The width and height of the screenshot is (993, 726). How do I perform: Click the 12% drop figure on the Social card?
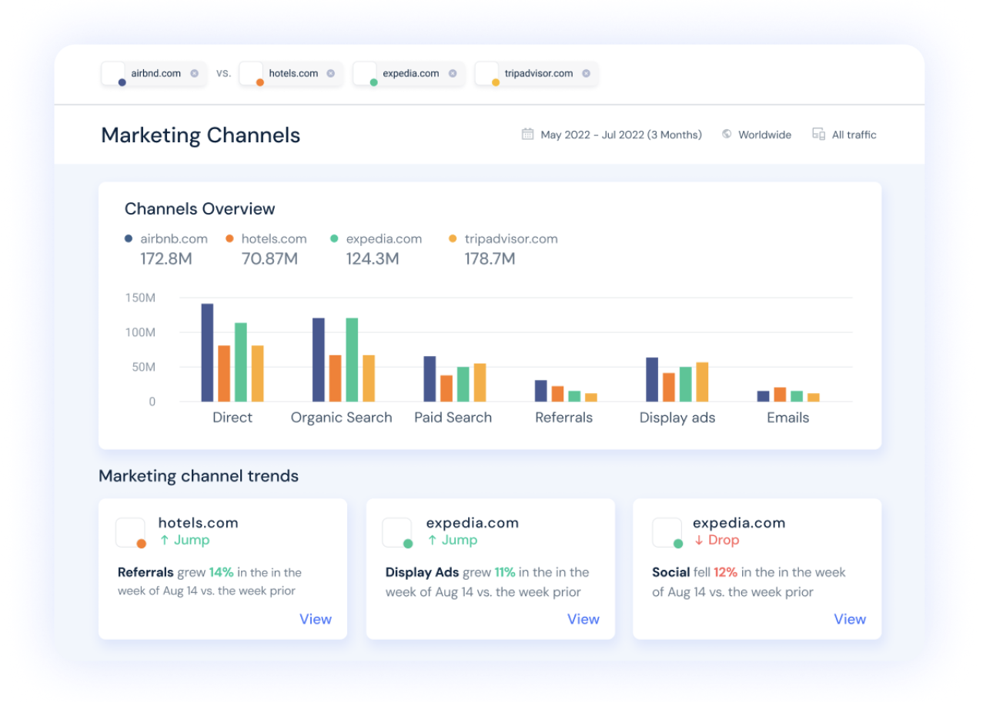click(726, 572)
